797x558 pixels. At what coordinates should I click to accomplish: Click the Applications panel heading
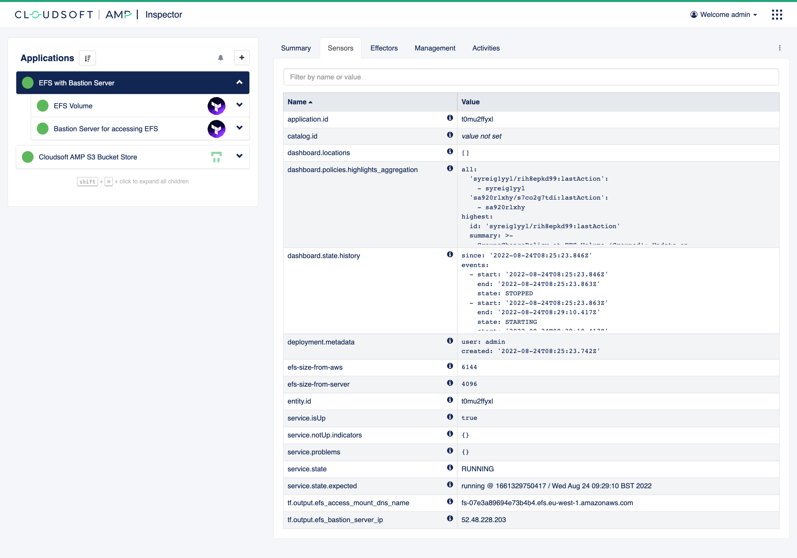click(47, 58)
